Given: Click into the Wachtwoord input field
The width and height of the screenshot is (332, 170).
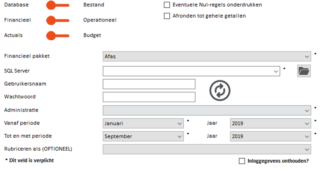Looking at the screenshot, I should (x=149, y=97).
